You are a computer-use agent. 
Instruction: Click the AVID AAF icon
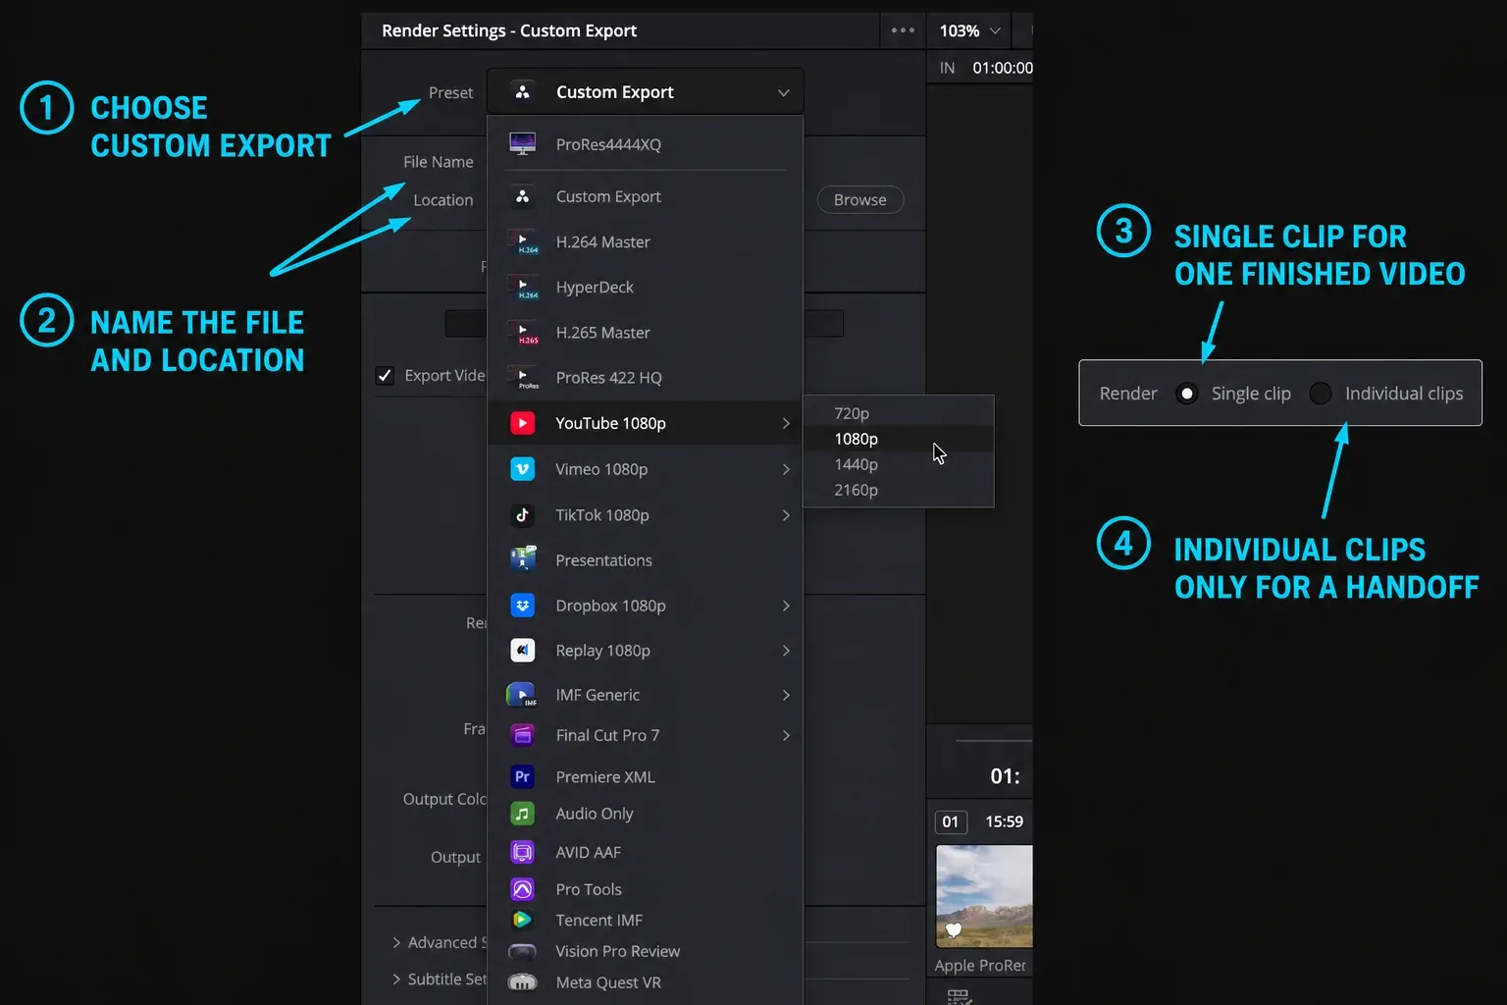pyautogui.click(x=522, y=852)
